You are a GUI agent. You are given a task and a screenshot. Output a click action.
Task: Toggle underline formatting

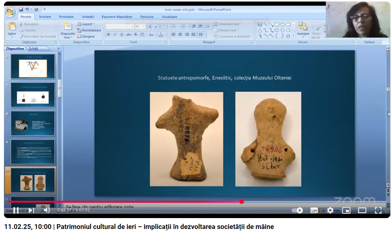tap(122, 35)
